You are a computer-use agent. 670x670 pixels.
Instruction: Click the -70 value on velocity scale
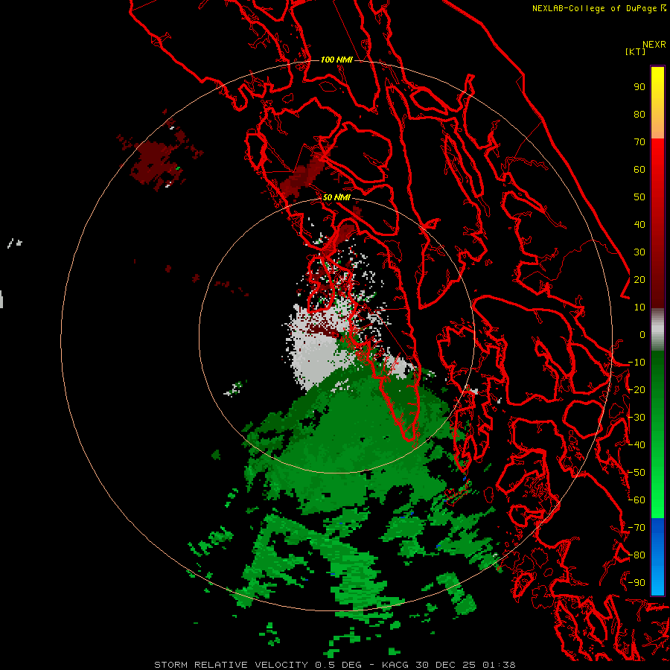(636, 528)
